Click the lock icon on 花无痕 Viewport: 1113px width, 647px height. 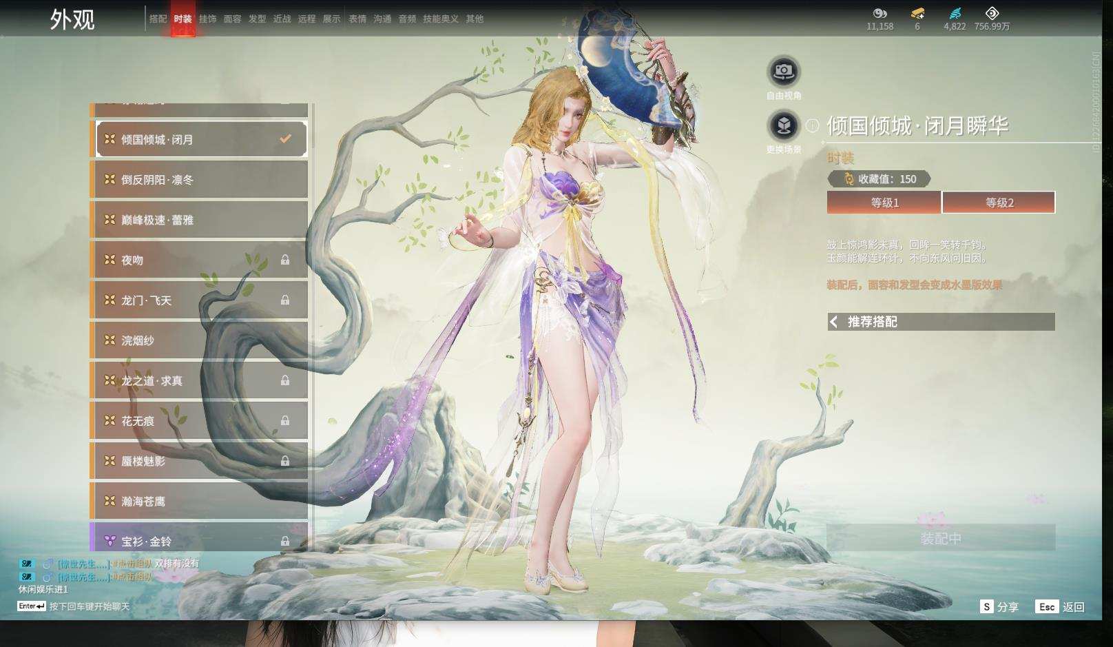point(285,420)
